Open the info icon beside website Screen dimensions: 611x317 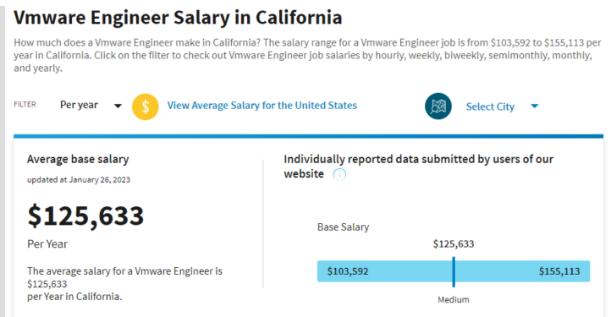pos(340,174)
